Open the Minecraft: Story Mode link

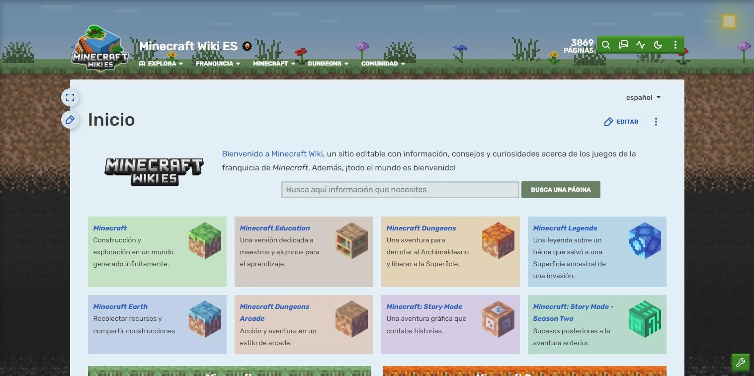point(424,306)
